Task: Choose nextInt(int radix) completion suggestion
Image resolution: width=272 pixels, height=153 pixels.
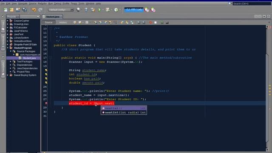Action: (x=124, y=112)
